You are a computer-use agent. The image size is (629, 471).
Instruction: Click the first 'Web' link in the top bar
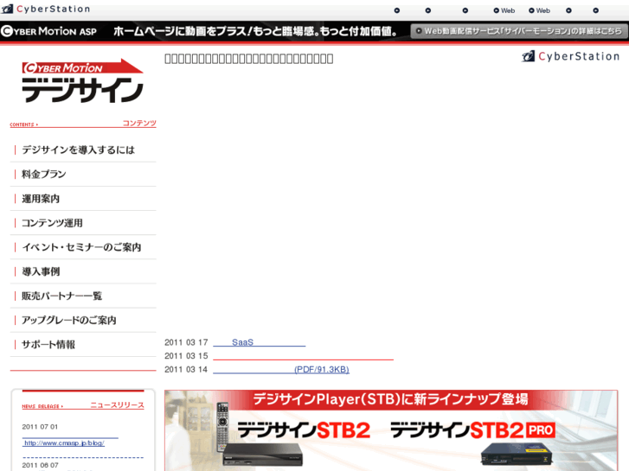pos(504,10)
